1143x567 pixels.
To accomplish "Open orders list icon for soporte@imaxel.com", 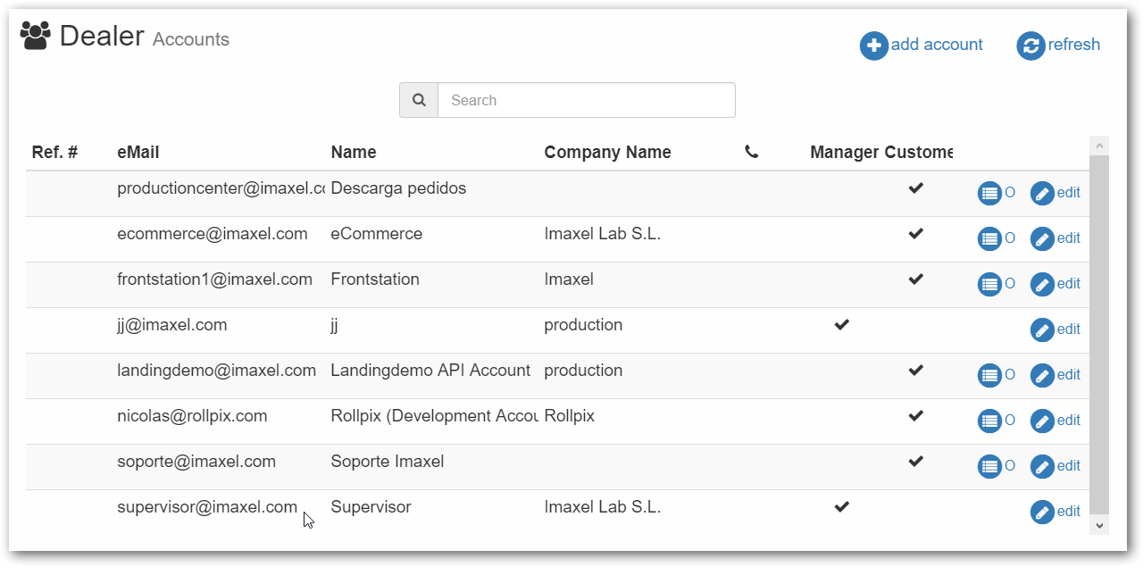I will click(989, 466).
